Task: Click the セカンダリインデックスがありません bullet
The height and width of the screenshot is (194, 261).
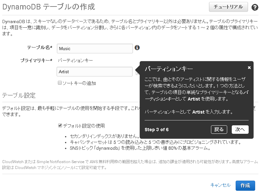Action: (105, 136)
